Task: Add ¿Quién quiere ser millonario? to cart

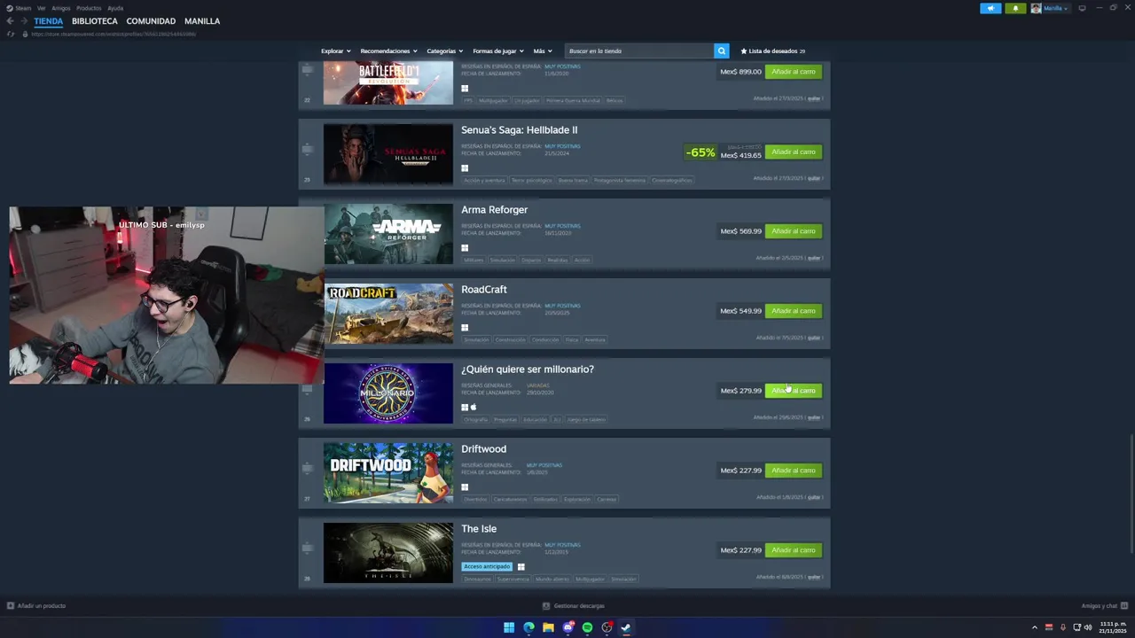Action: point(794,391)
